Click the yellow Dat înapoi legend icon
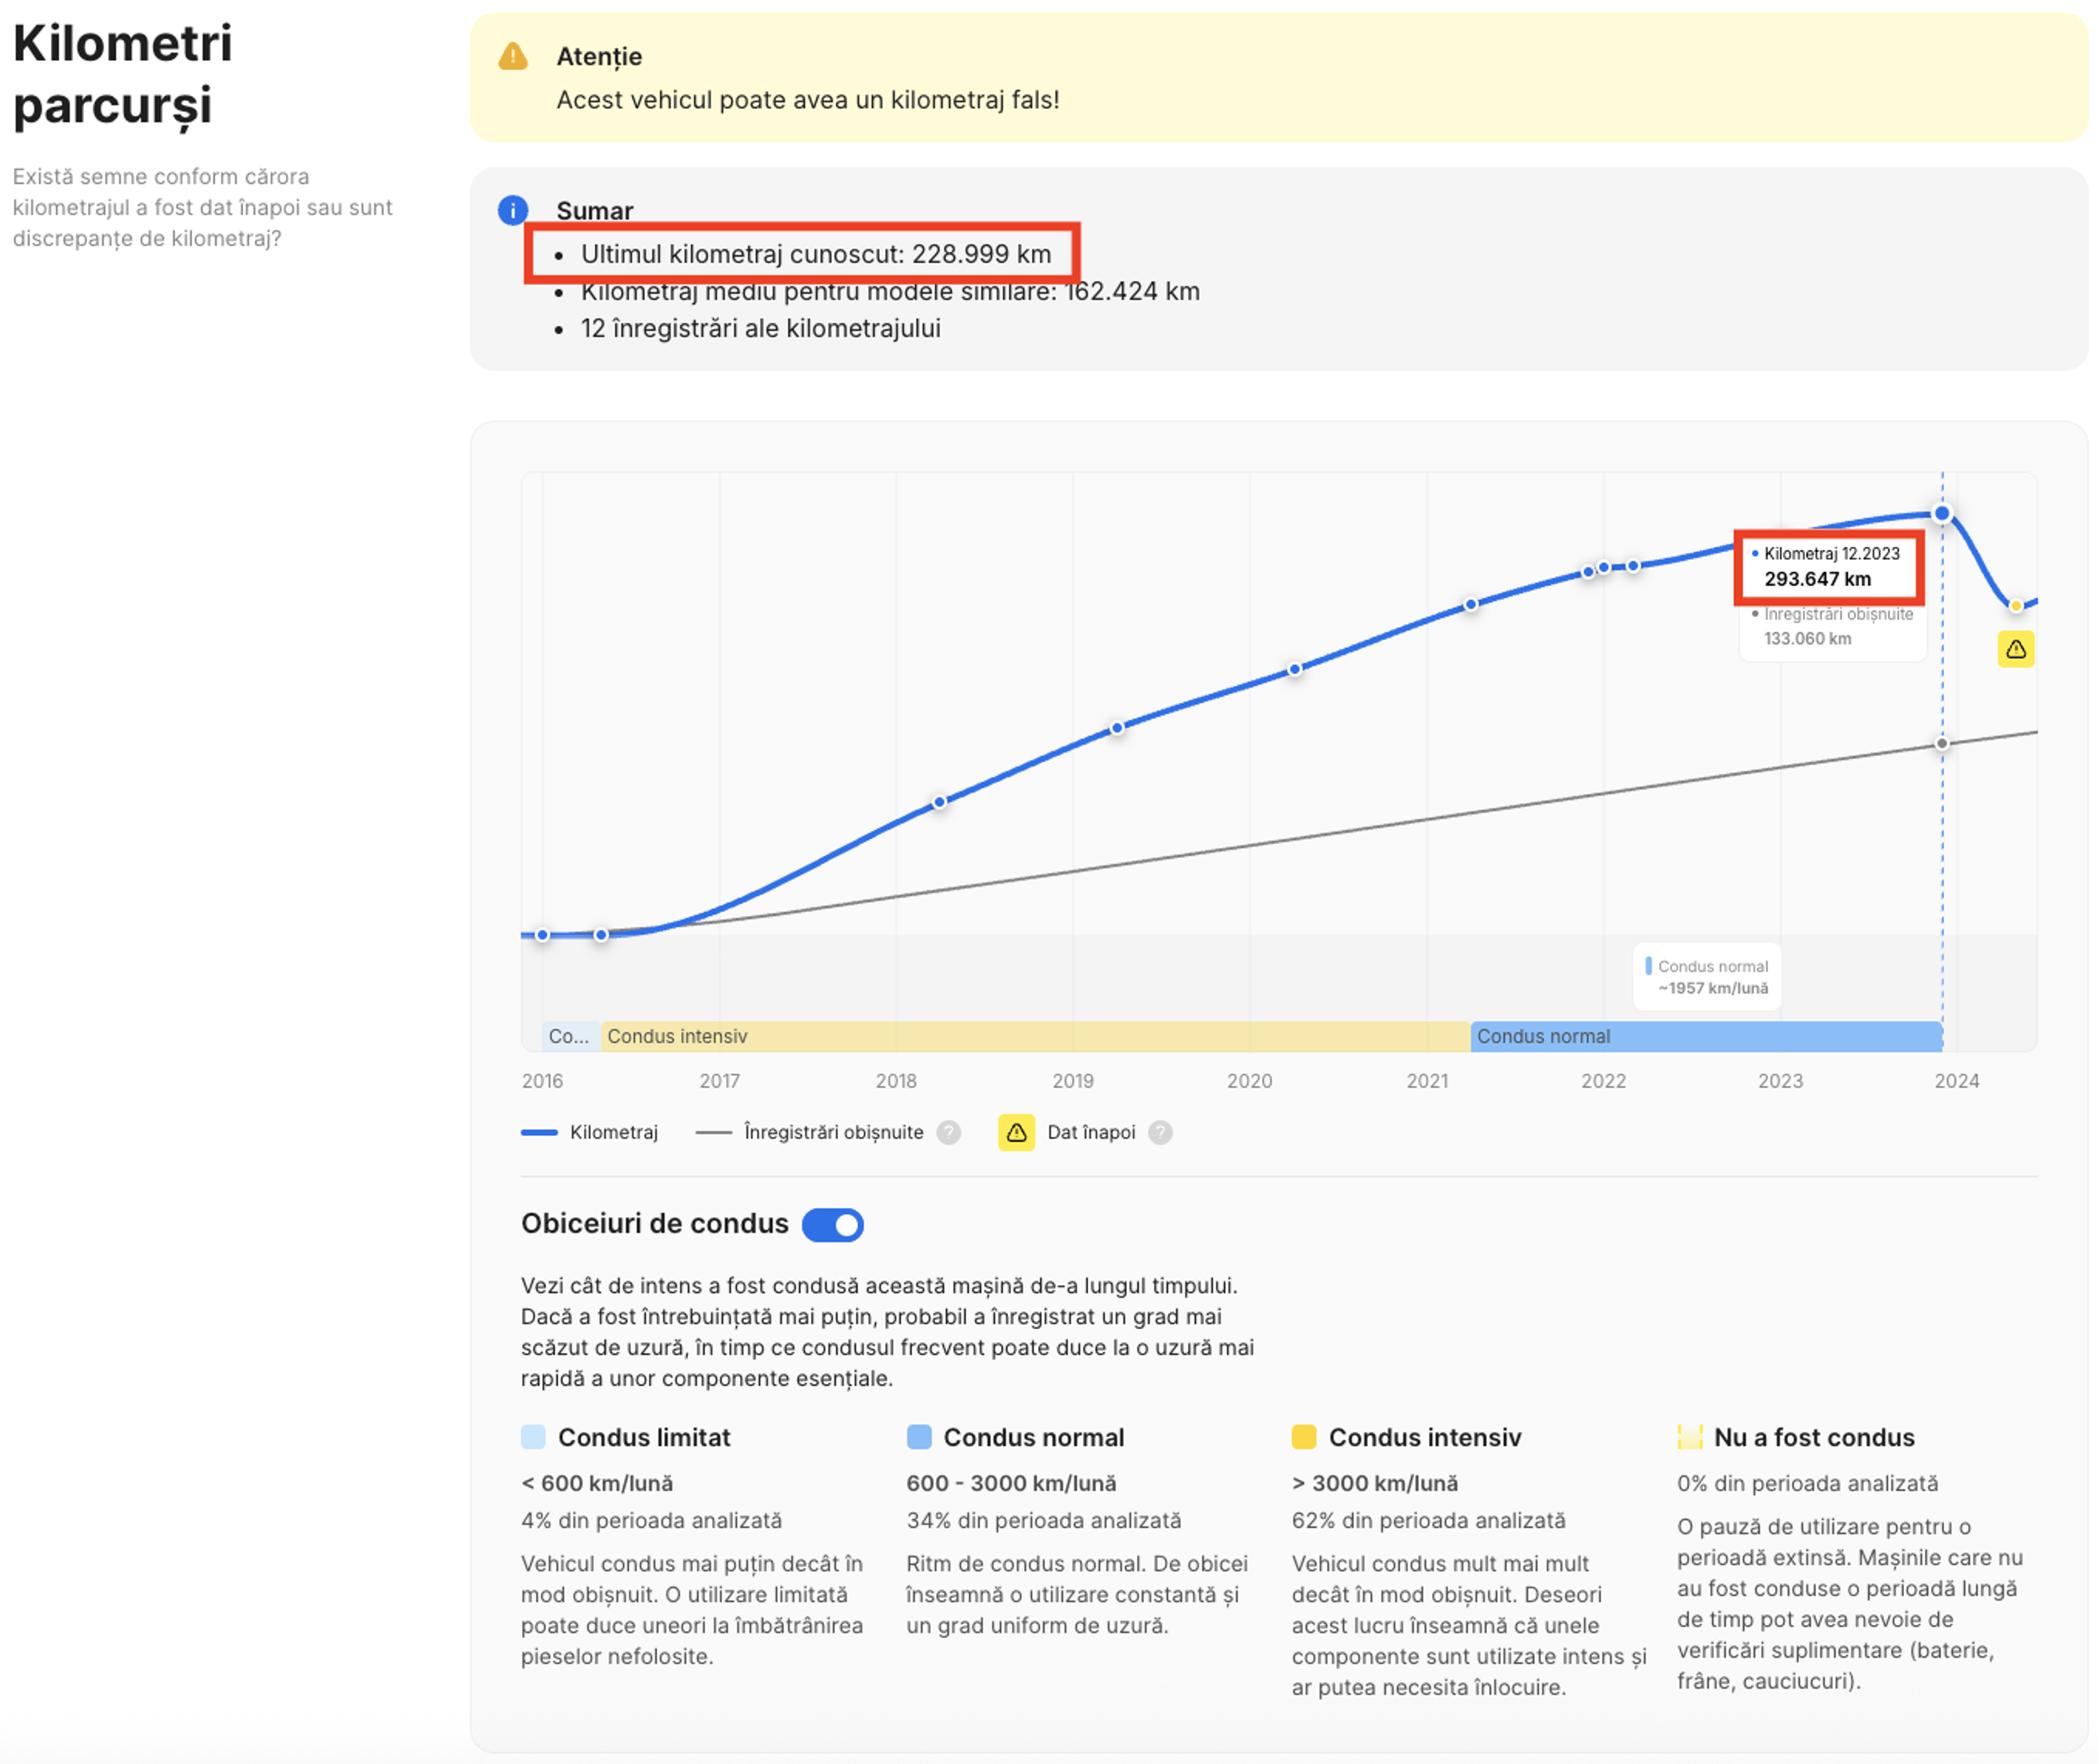Screen dimensions: 2098x1764 pos(1016,1132)
